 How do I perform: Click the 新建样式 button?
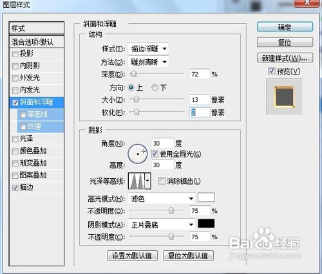point(285,58)
